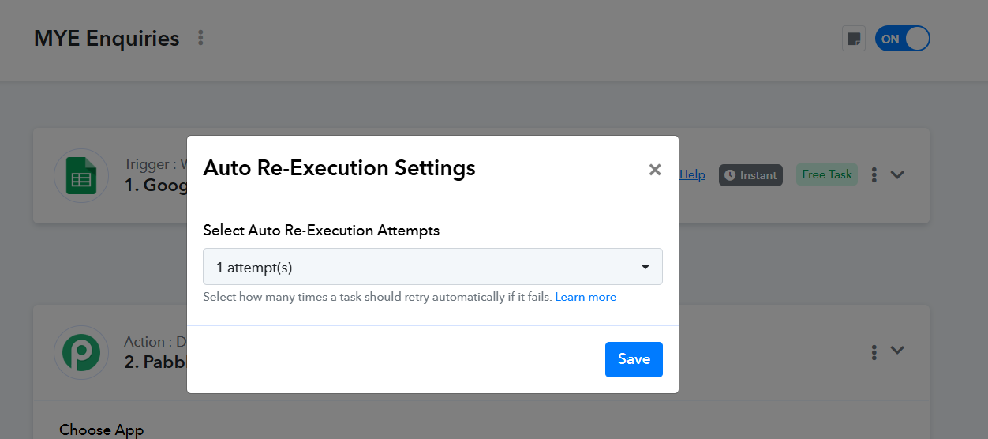Click the Choose App field label

tap(102, 430)
